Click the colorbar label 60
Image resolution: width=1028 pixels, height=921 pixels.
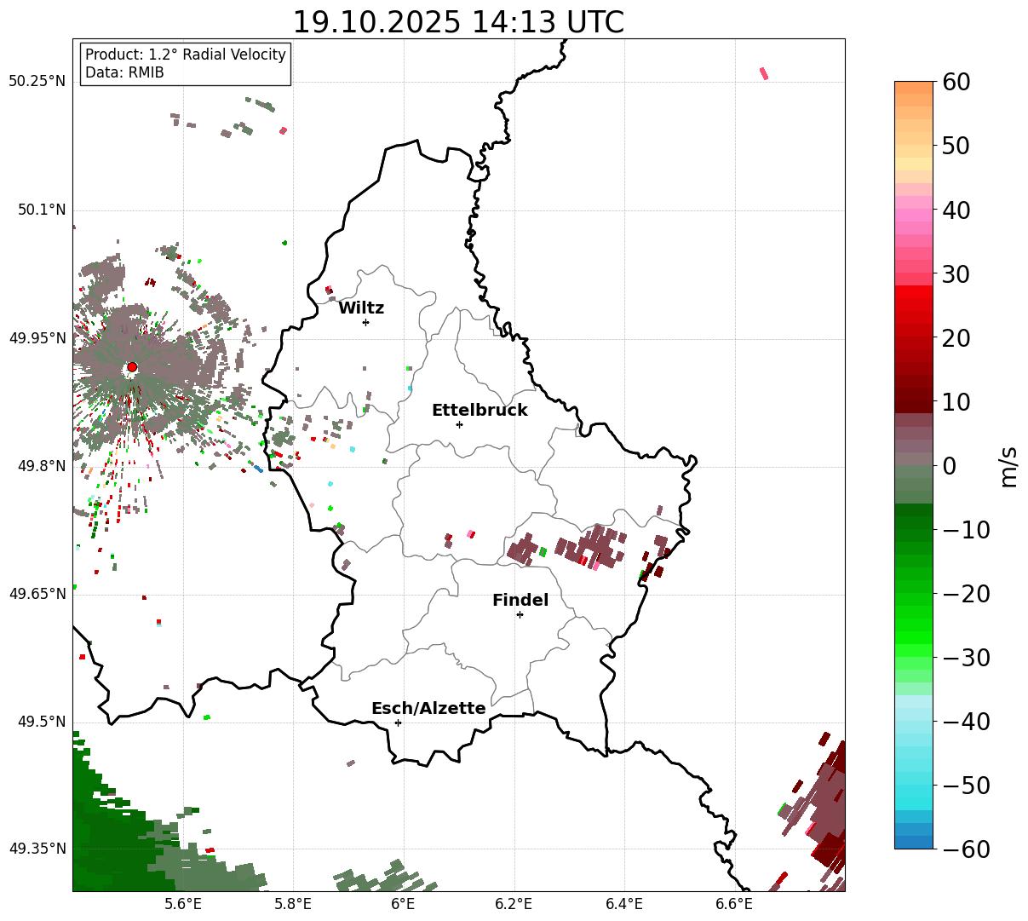(x=956, y=82)
